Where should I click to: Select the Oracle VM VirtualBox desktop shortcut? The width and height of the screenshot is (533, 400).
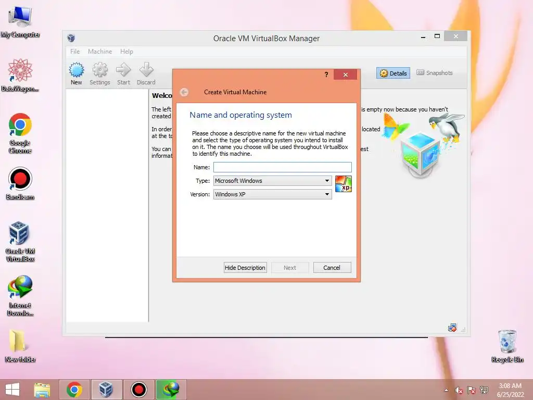tap(20, 242)
